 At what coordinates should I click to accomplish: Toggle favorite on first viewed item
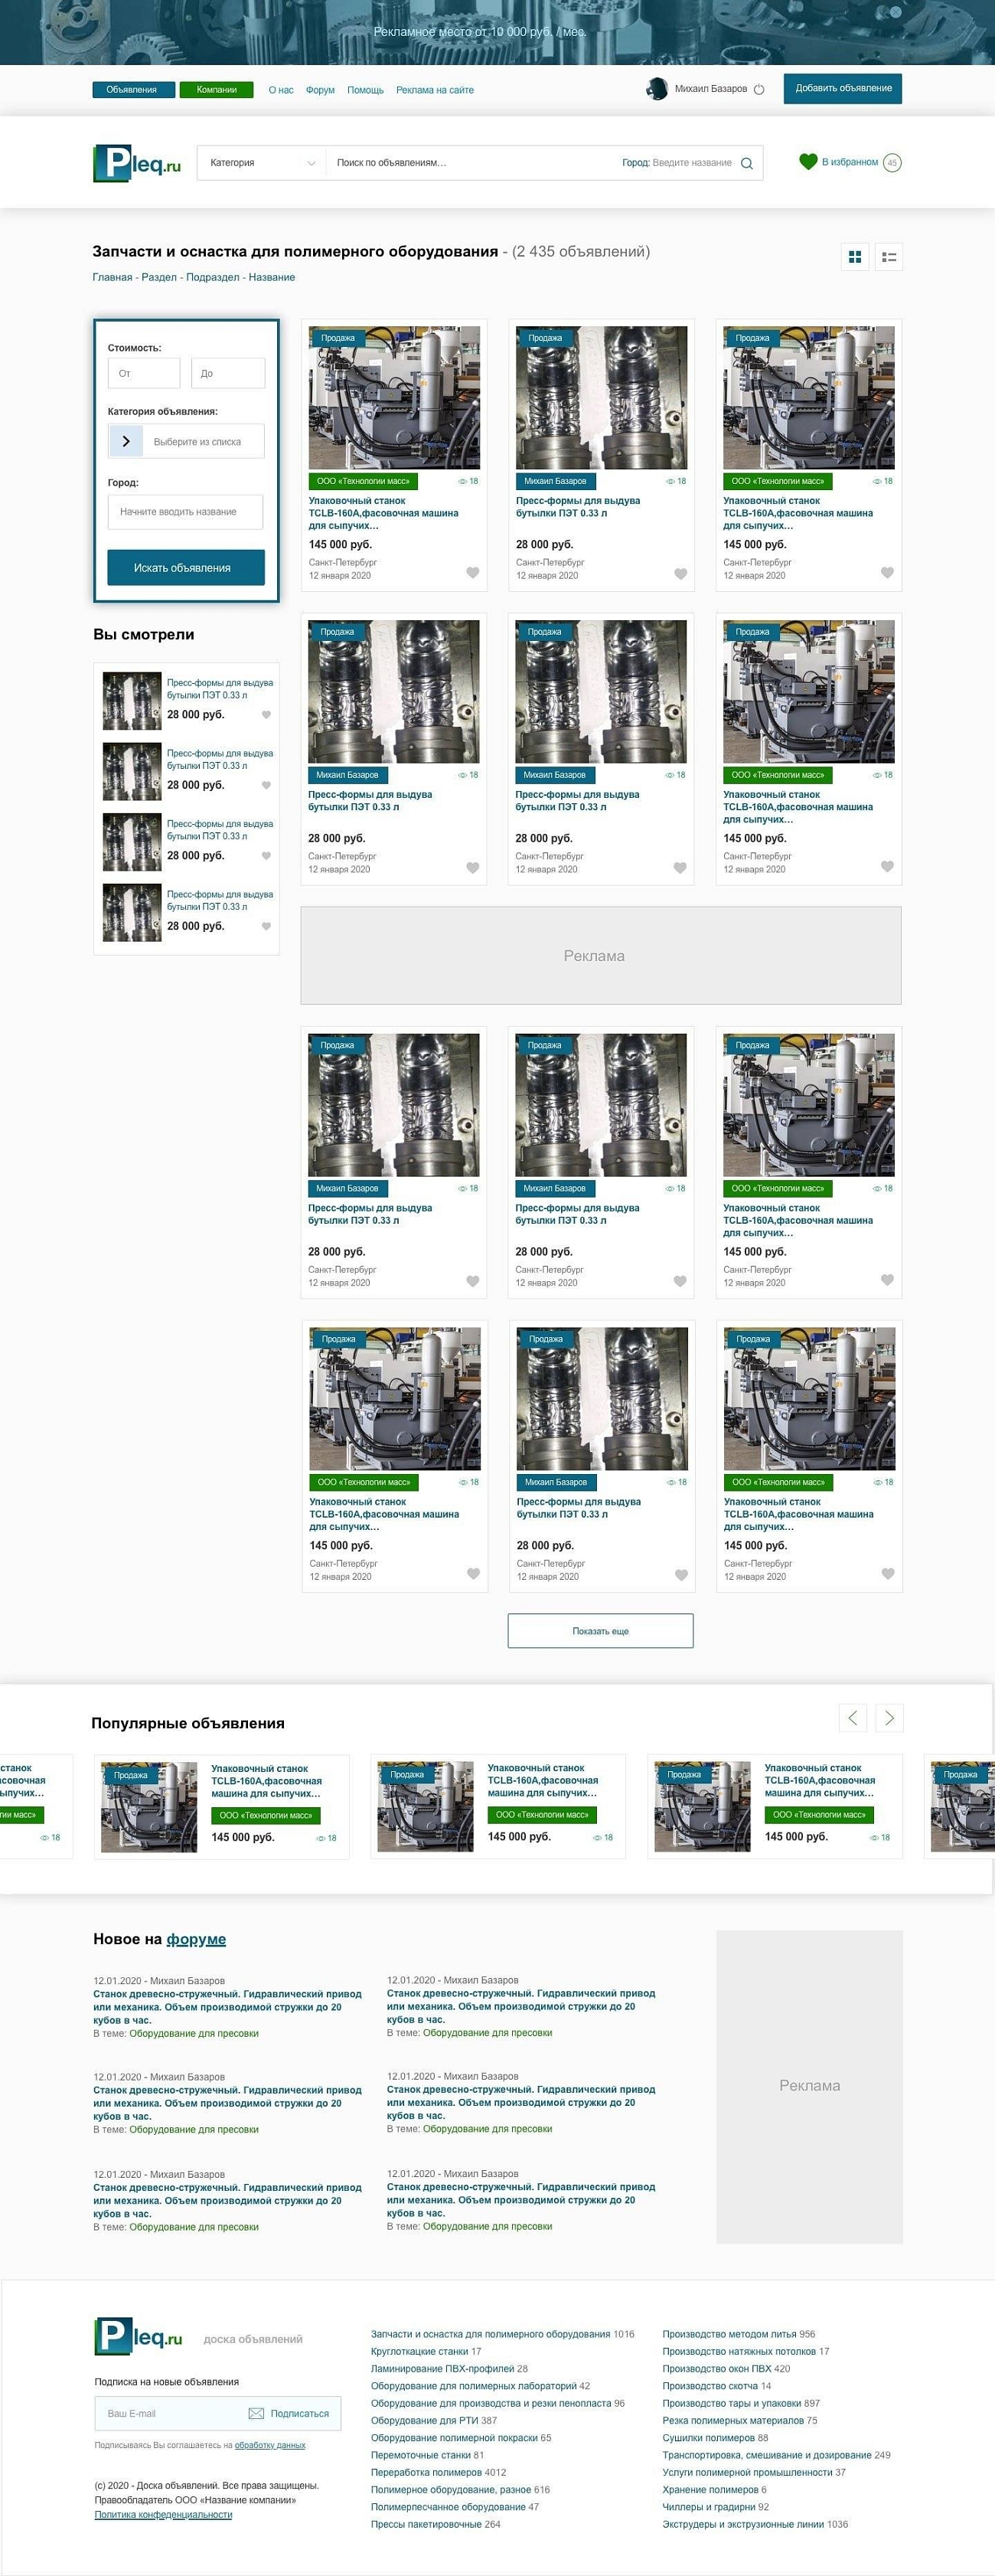[266, 715]
